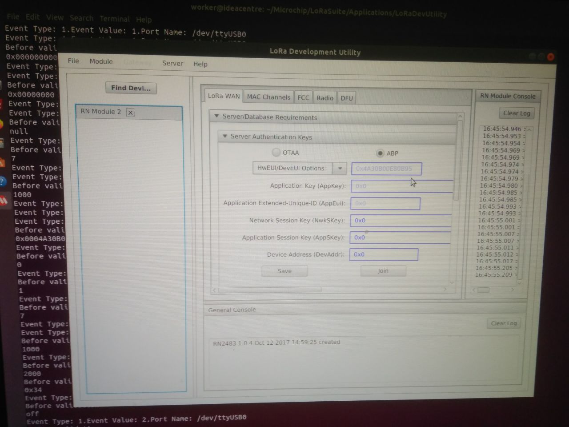Click the Find Devices button

point(131,88)
